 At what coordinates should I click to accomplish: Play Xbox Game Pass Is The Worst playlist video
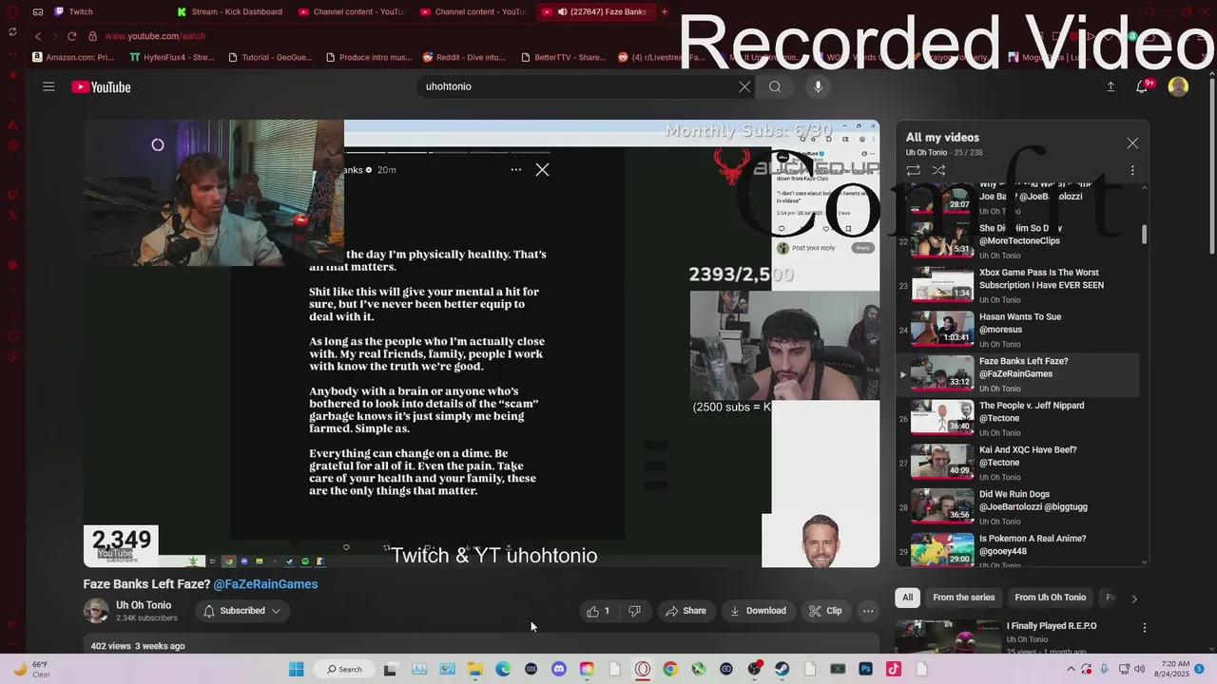tap(1017, 285)
